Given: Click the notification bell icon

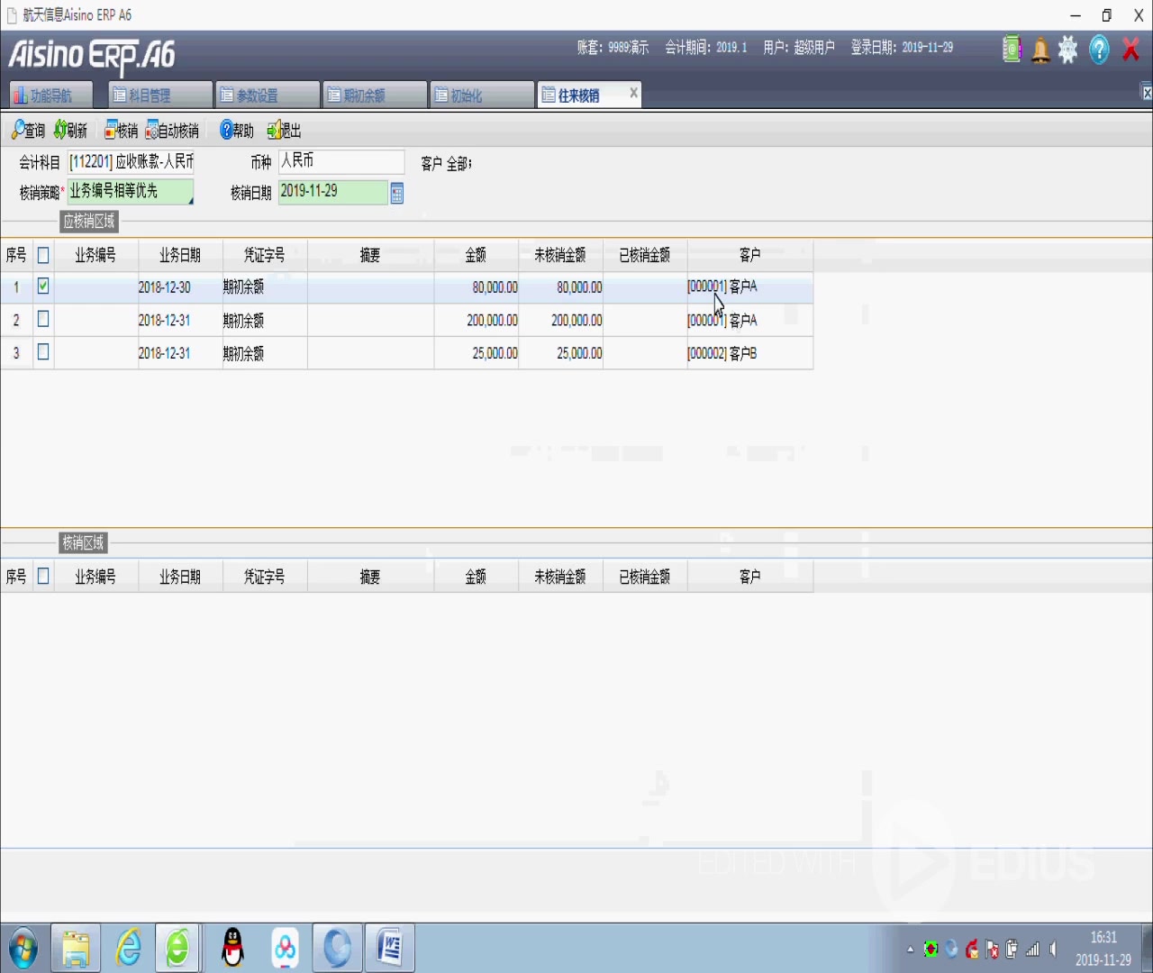Looking at the screenshot, I should 1040,50.
